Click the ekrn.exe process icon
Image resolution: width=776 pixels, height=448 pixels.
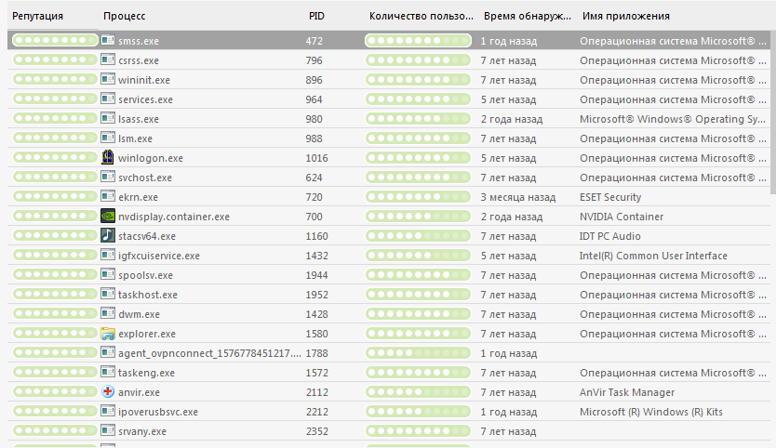click(109, 197)
